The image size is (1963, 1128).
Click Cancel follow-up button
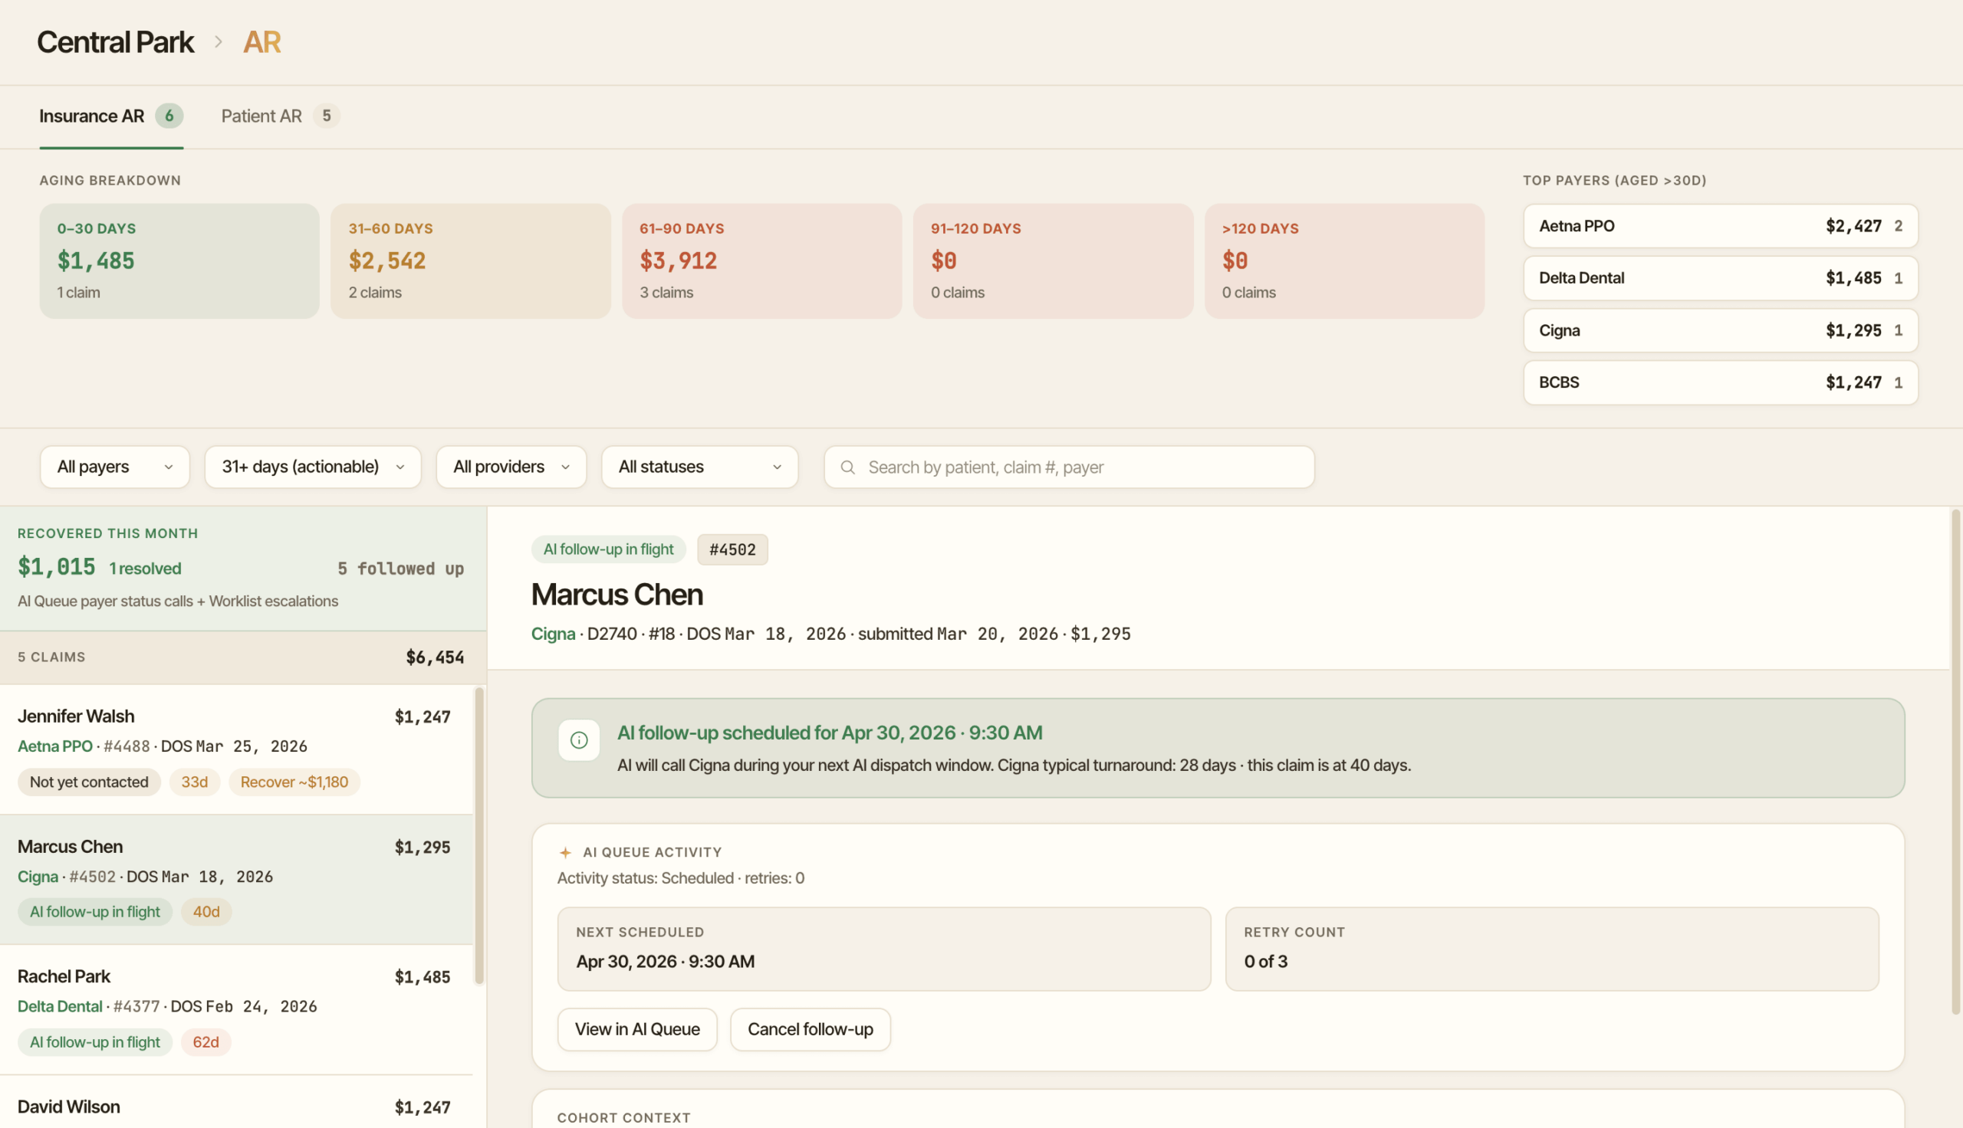click(x=811, y=1030)
